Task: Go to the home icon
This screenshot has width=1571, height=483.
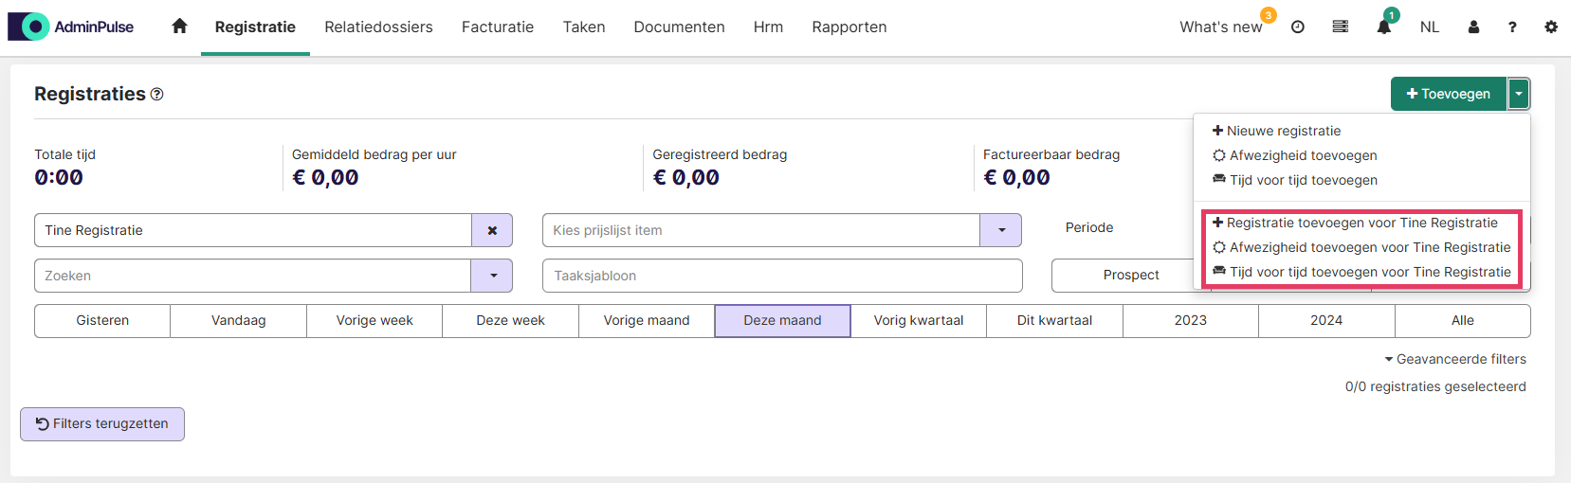Action: [179, 27]
